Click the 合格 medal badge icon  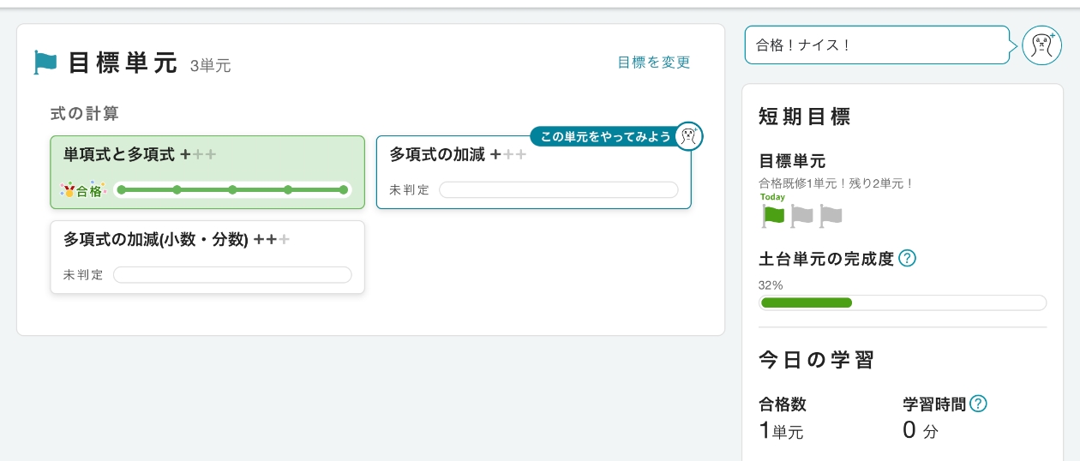tap(82, 190)
